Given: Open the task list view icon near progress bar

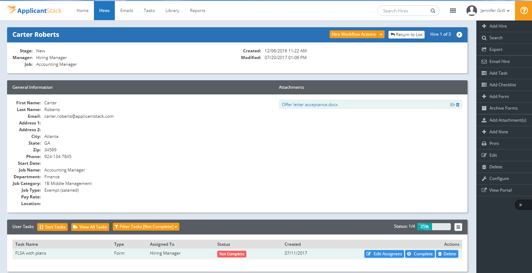Looking at the screenshot, I should tap(458, 227).
